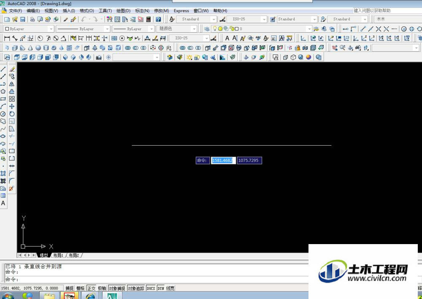Open Internet Explorer from the taskbar
The height and width of the screenshot is (299, 422).
pyautogui.click(x=91, y=296)
